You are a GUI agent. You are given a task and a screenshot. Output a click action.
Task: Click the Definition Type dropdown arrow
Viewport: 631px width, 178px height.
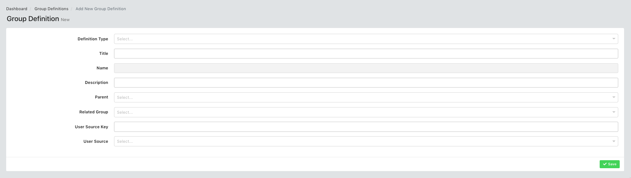tap(614, 39)
